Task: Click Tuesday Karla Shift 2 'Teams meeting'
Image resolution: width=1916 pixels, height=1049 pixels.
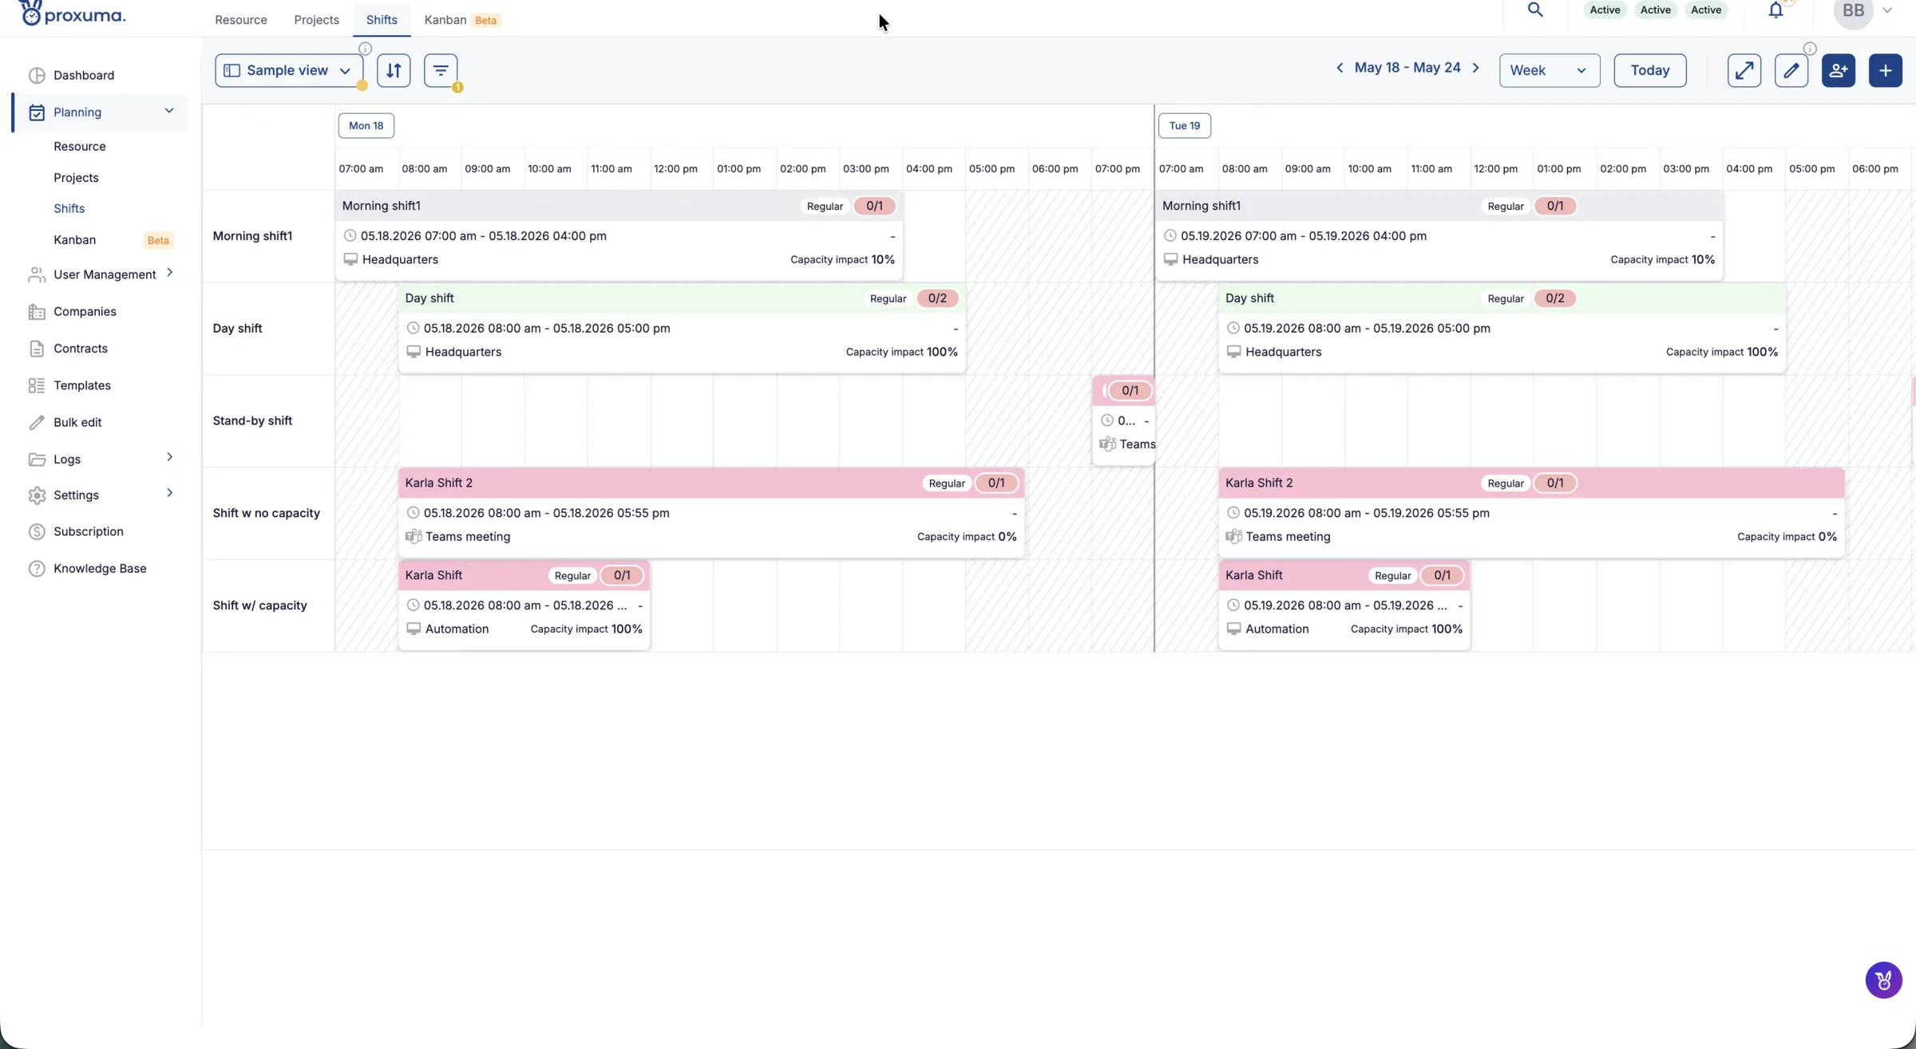Action: point(1288,537)
